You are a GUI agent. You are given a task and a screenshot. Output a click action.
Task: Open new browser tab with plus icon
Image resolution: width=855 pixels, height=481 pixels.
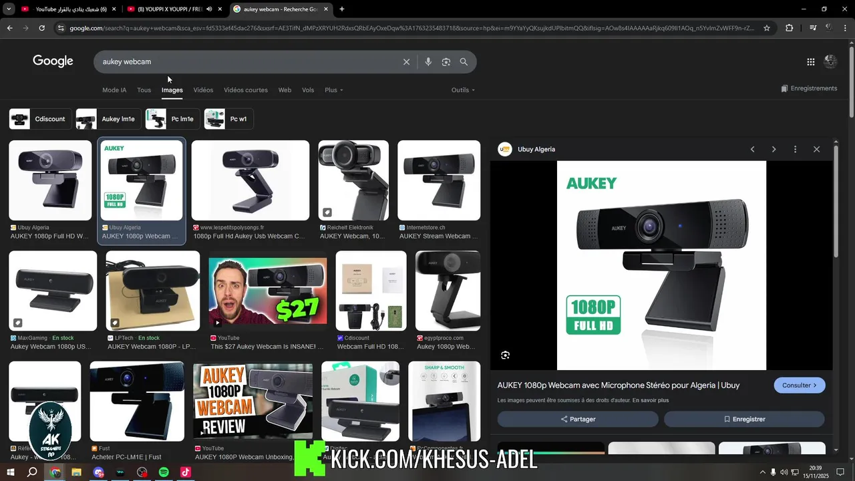[342, 9]
